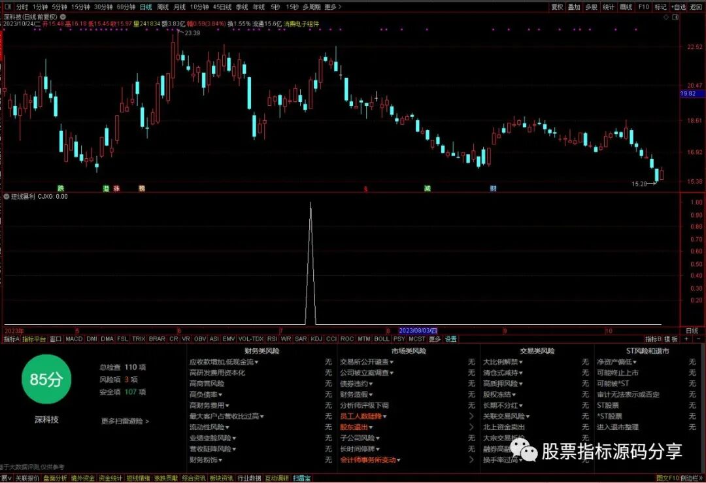The image size is (706, 483).
Task: Expand 会计师事务所变动 risk item
Action: (370, 459)
